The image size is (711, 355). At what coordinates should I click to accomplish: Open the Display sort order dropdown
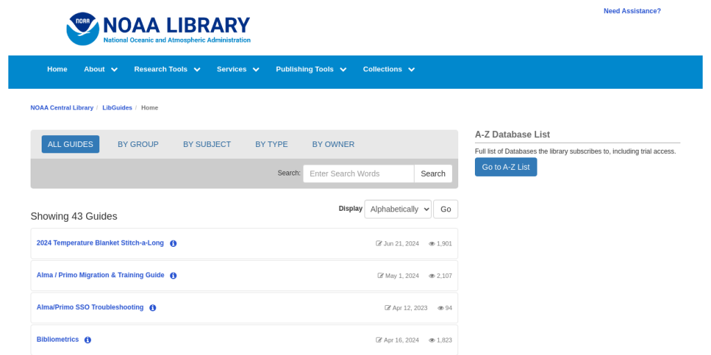pyautogui.click(x=398, y=209)
